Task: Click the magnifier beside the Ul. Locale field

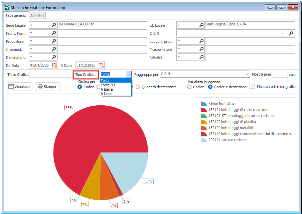Action: [201, 25]
